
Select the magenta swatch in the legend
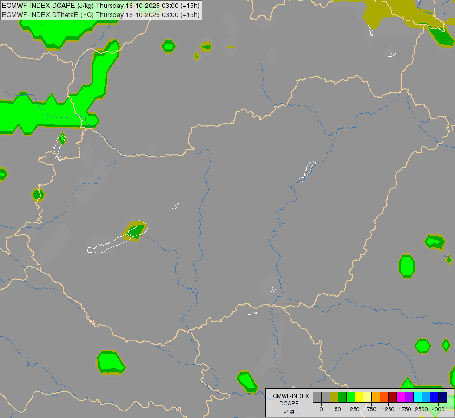[x=401, y=397]
